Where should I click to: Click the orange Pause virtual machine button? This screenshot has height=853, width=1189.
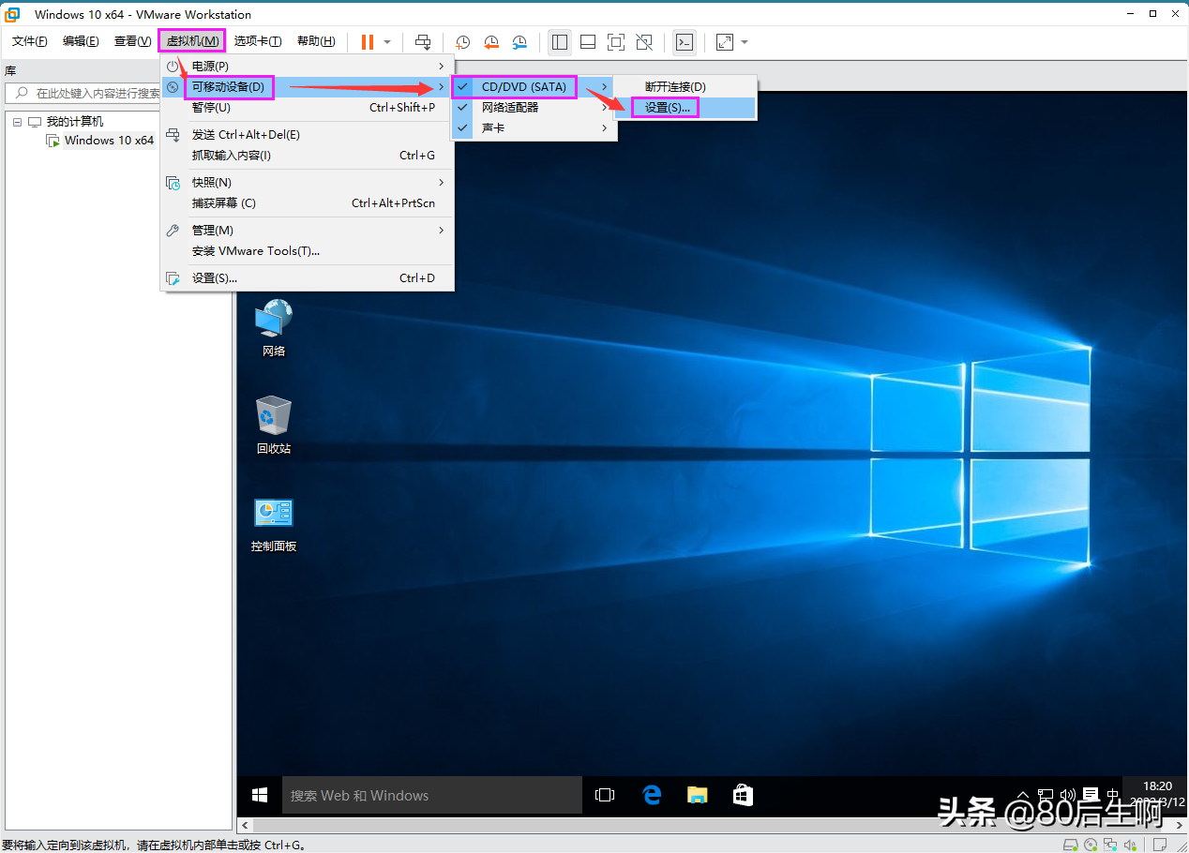coord(367,42)
